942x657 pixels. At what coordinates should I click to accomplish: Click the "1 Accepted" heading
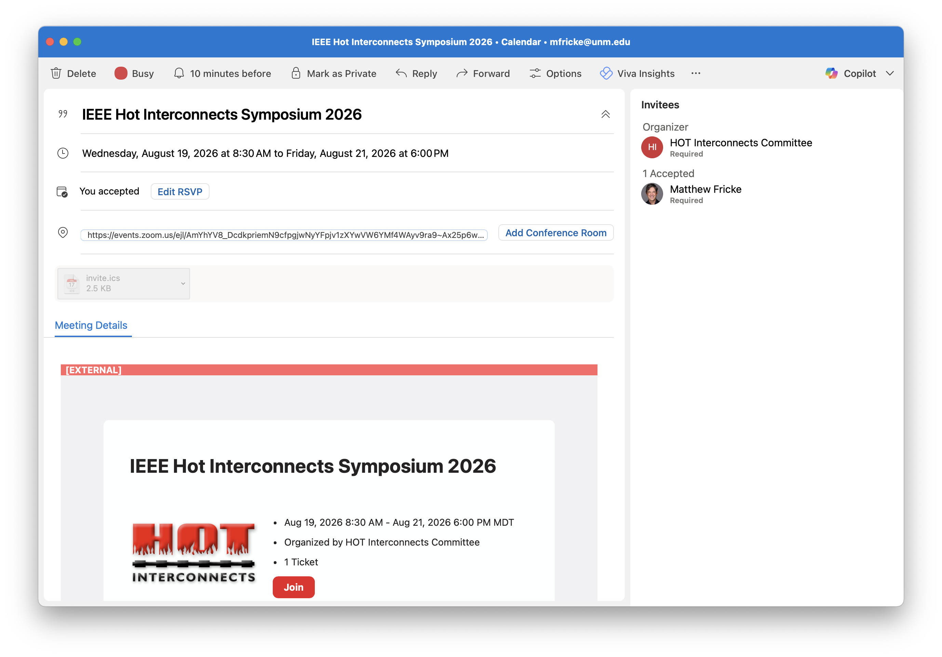[668, 174]
